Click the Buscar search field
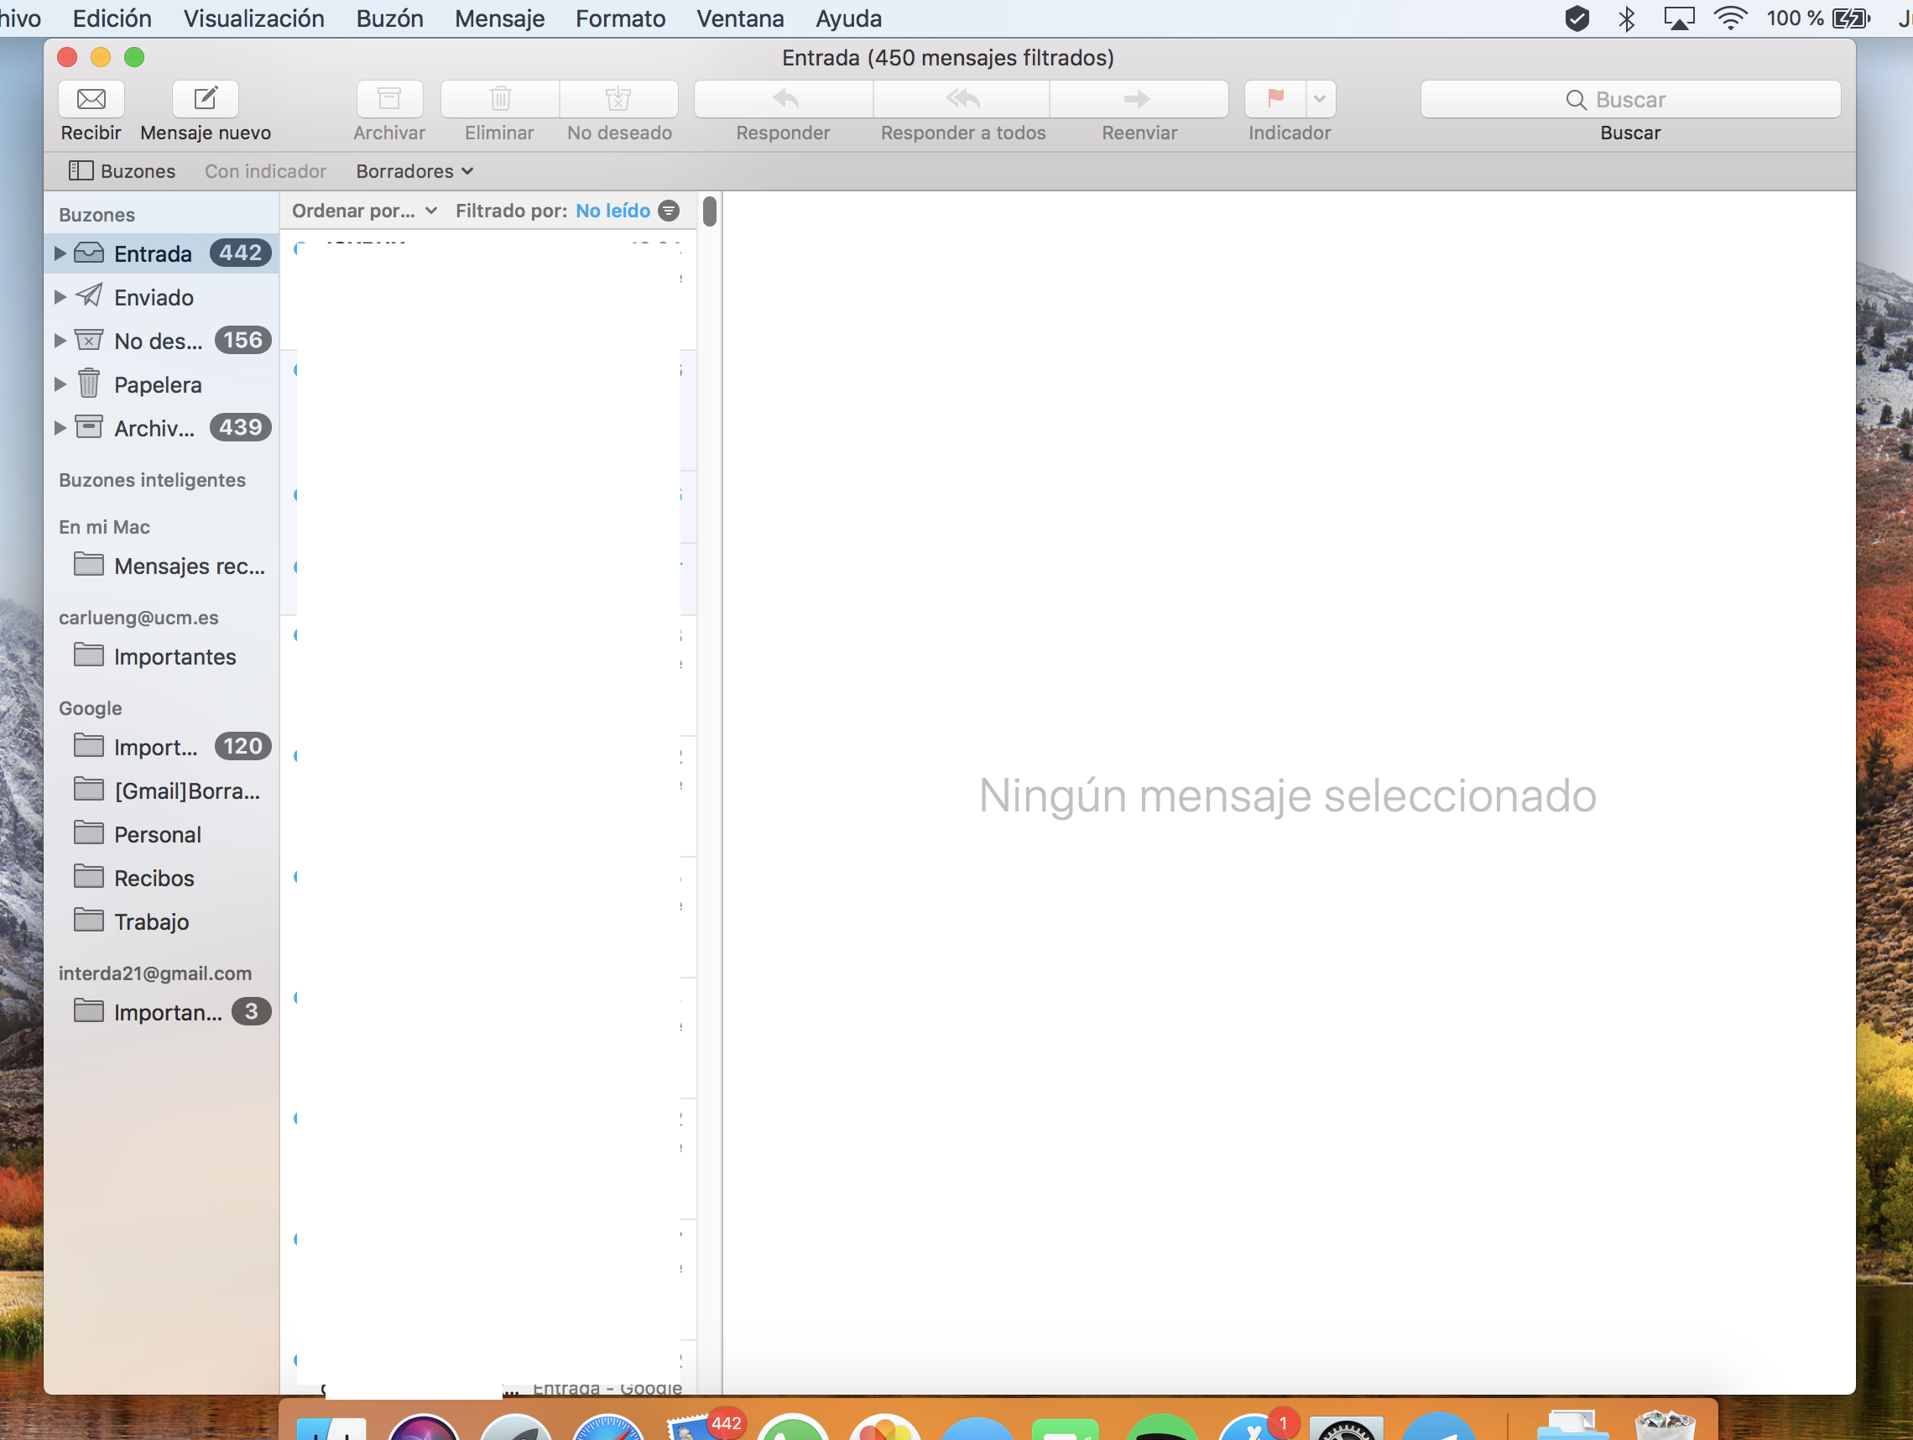The height and width of the screenshot is (1440, 1913). [1629, 100]
